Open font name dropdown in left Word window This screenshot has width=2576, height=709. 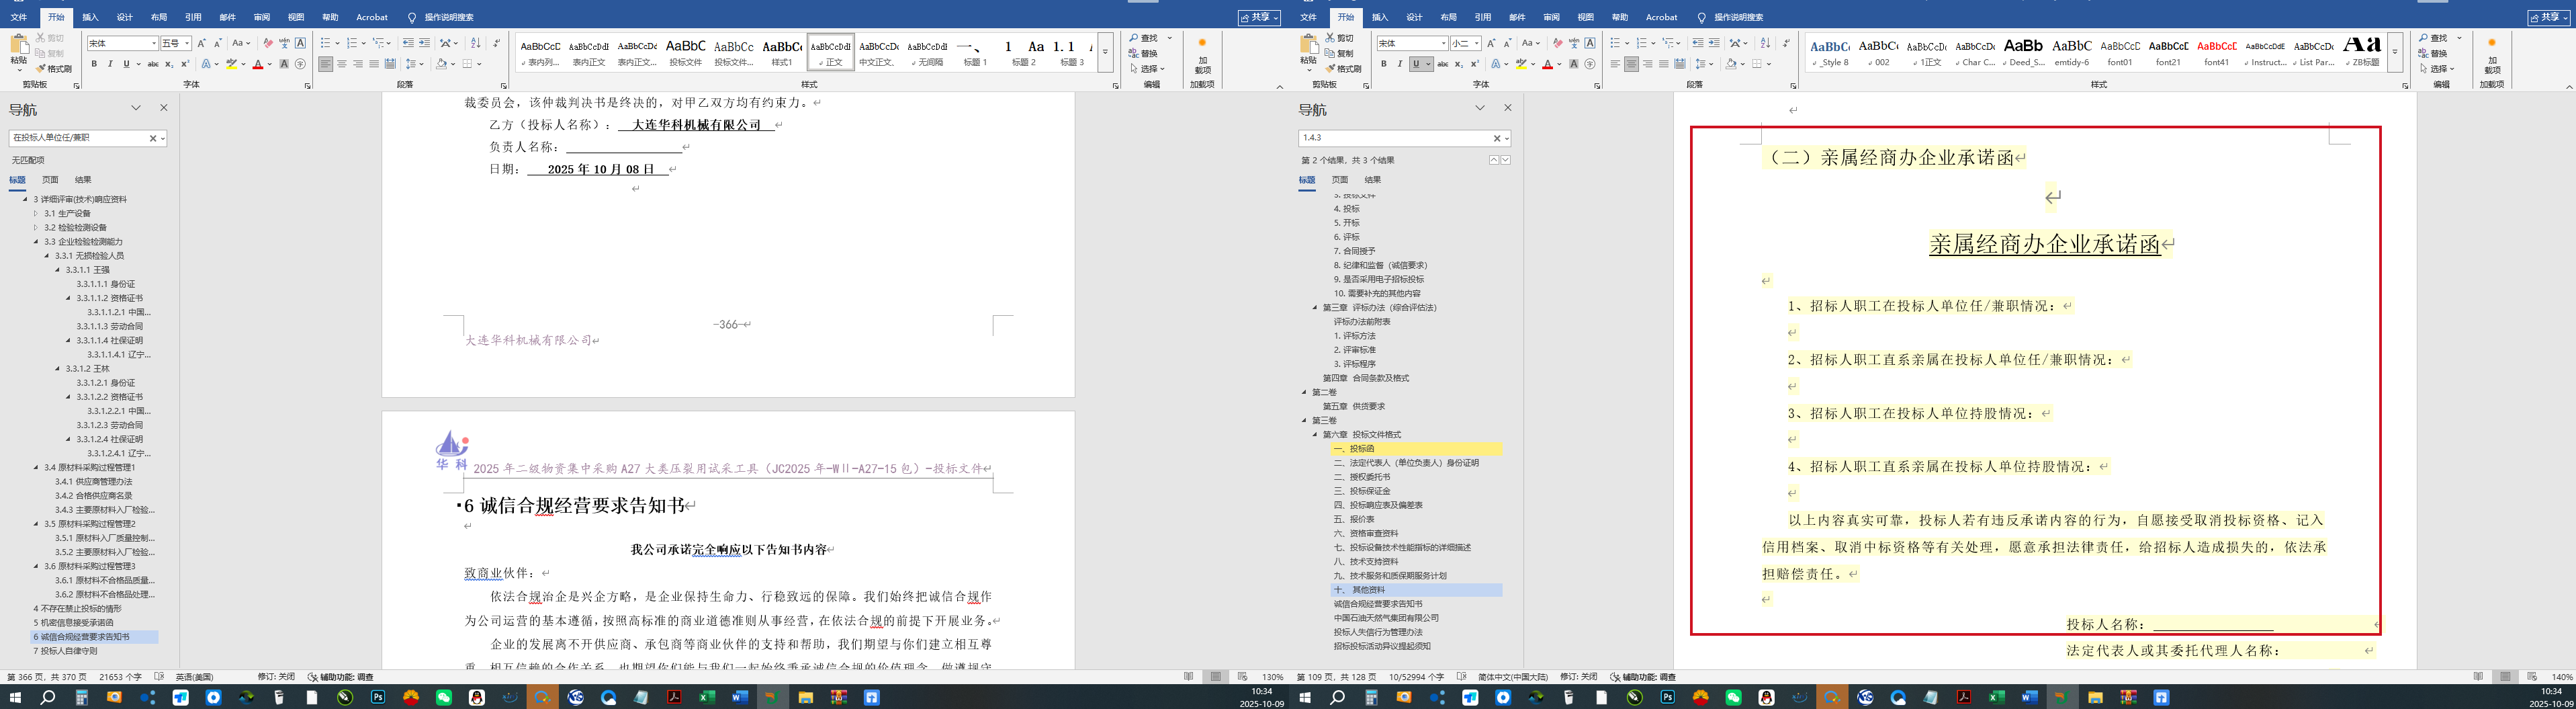point(154,43)
